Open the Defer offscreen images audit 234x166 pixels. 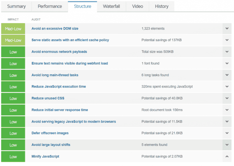[x=50, y=133]
